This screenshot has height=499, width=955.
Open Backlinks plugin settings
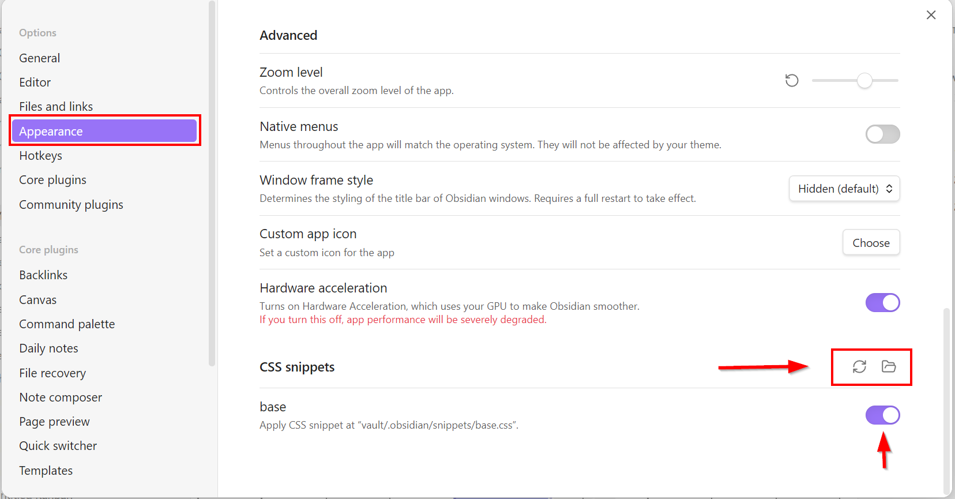pyautogui.click(x=43, y=275)
